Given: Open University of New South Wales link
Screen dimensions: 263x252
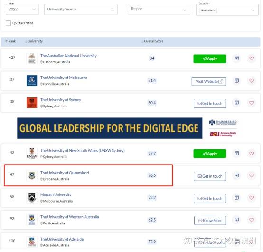Looking at the screenshot, I should [83, 151].
